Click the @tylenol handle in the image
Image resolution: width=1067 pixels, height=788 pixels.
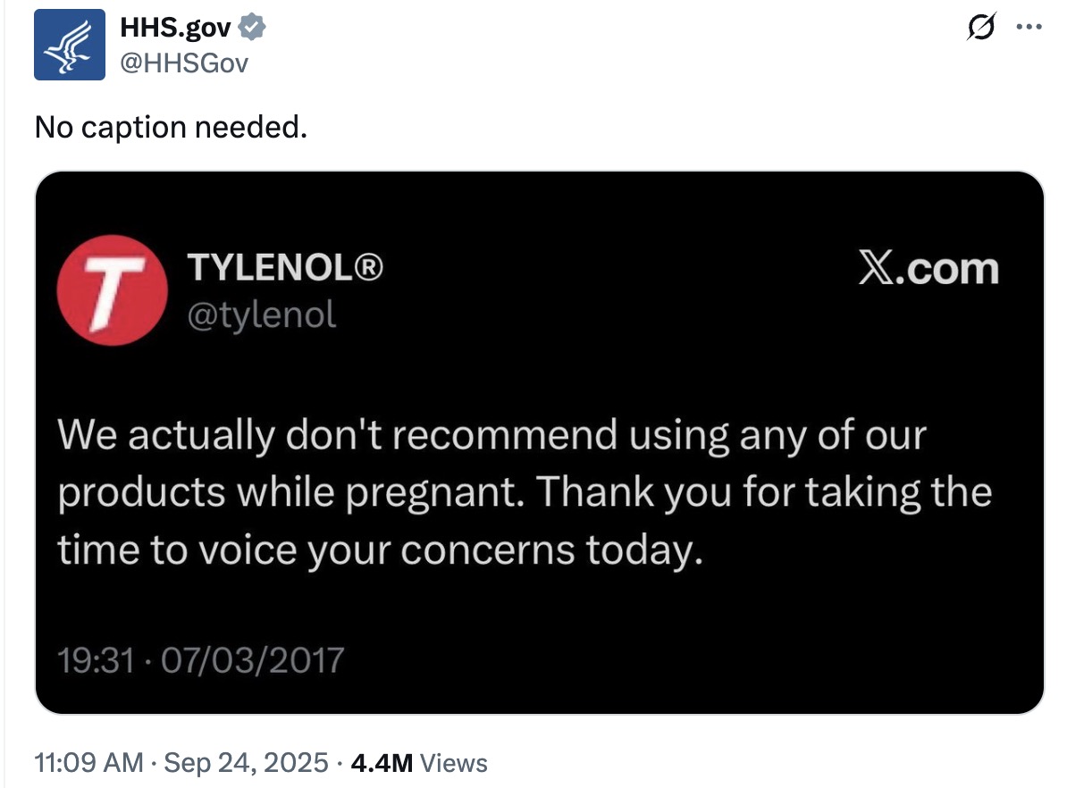[x=261, y=314]
